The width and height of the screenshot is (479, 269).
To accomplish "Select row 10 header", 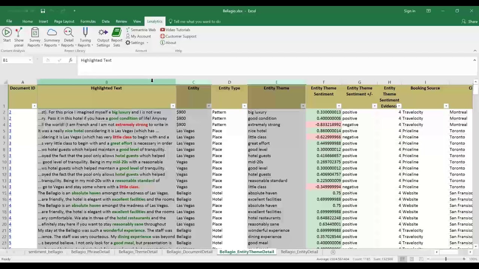I will (4, 162).
